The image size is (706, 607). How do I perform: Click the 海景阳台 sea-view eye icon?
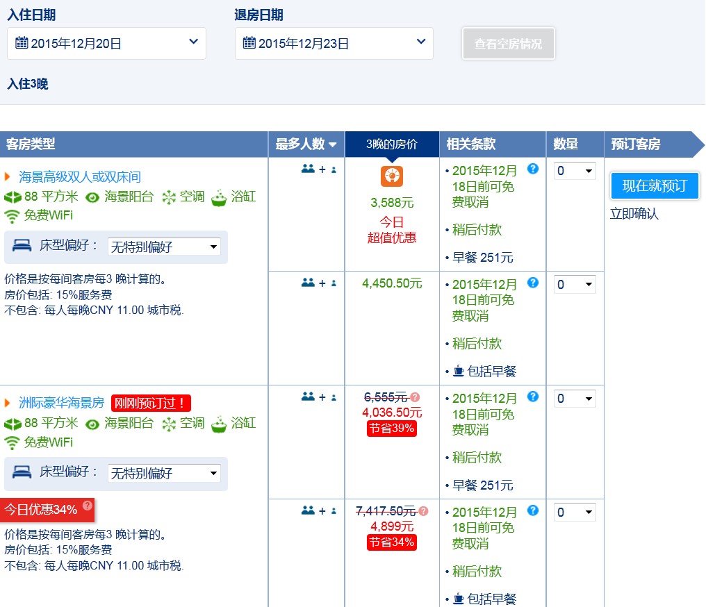(91, 197)
